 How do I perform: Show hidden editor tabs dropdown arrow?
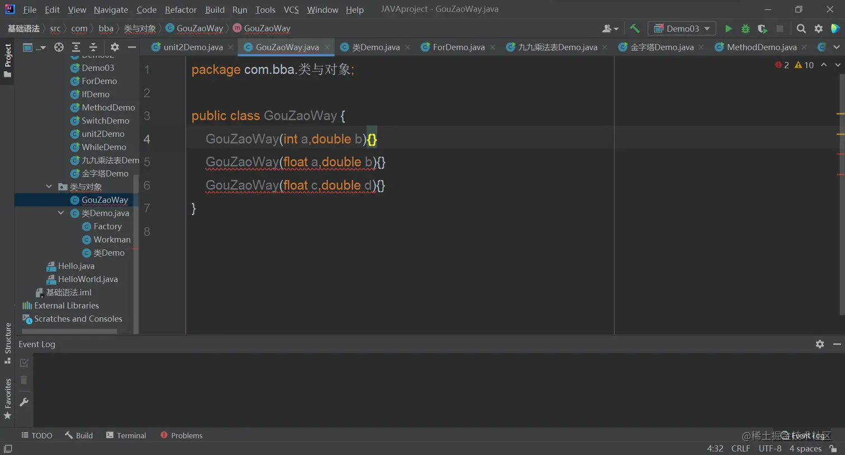click(837, 48)
